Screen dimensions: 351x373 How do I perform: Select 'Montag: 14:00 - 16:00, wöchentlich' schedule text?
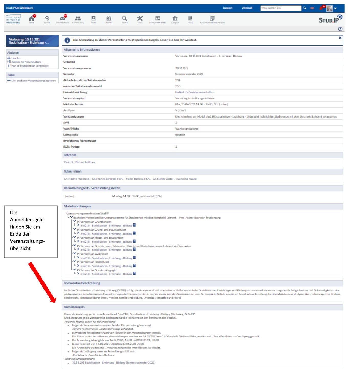[x=134, y=196]
